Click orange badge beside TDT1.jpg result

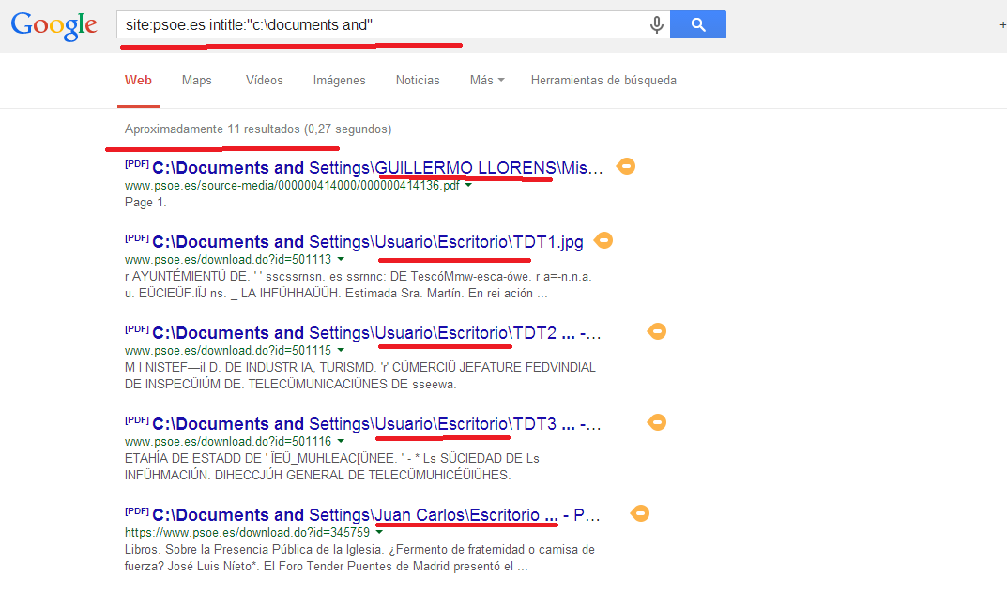(x=603, y=241)
